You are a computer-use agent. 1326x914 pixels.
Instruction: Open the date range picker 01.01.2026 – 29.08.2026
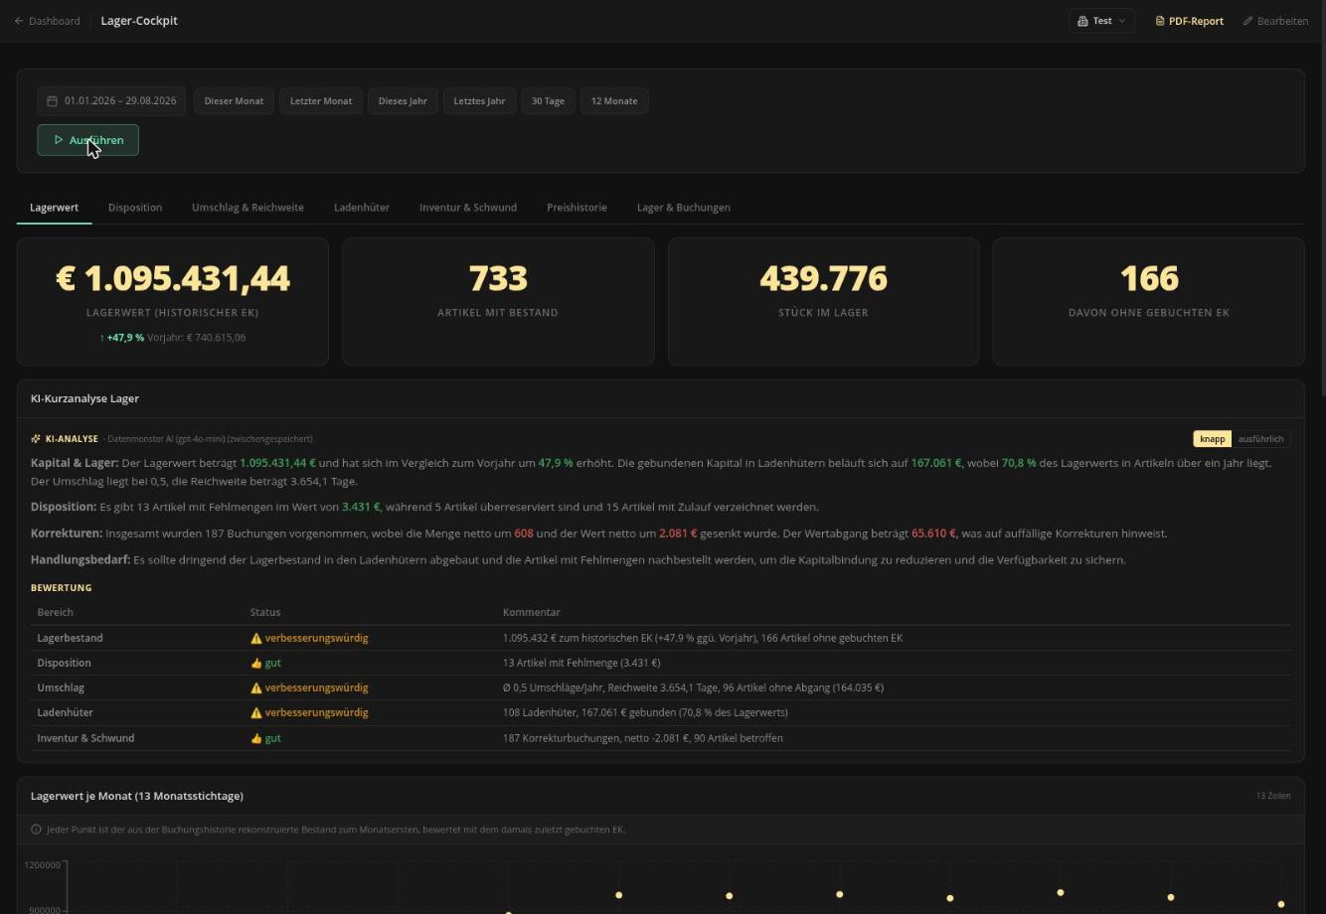click(111, 101)
